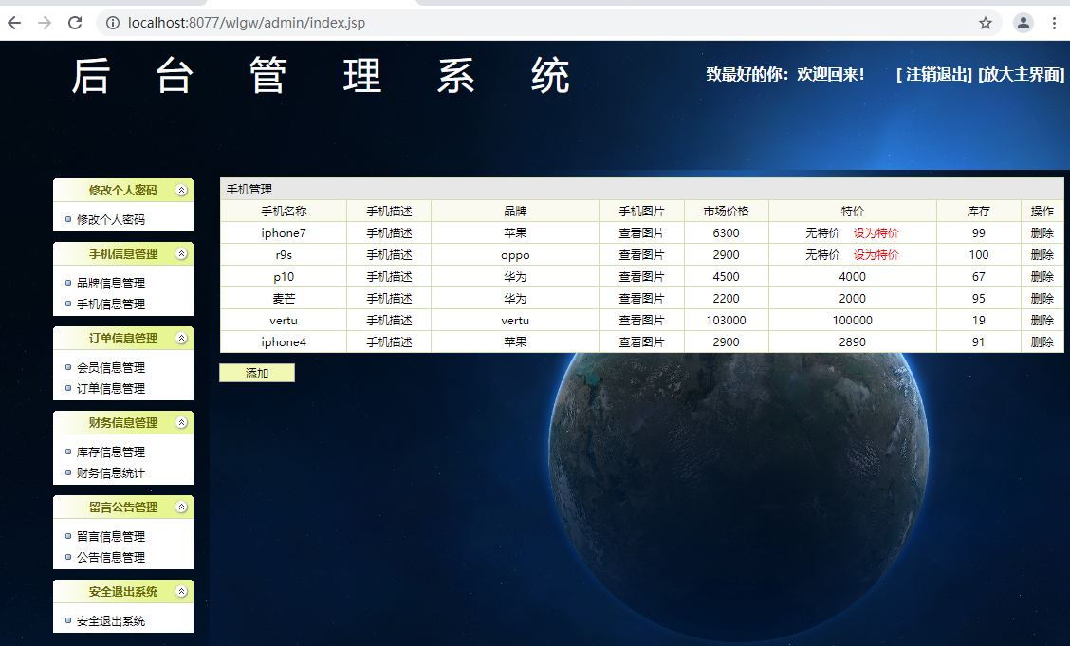Click 设为特价 for r9s
The image size is (1070, 646).
pyautogui.click(x=876, y=255)
